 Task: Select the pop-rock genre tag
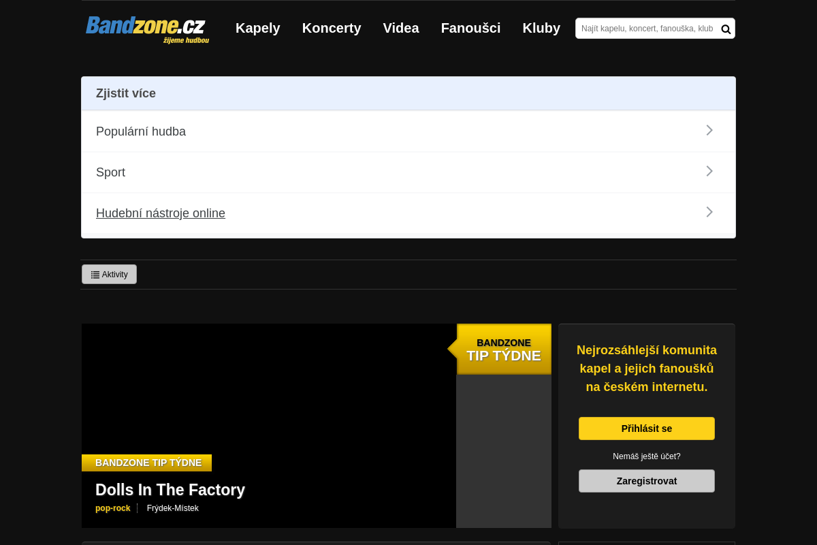(x=113, y=508)
